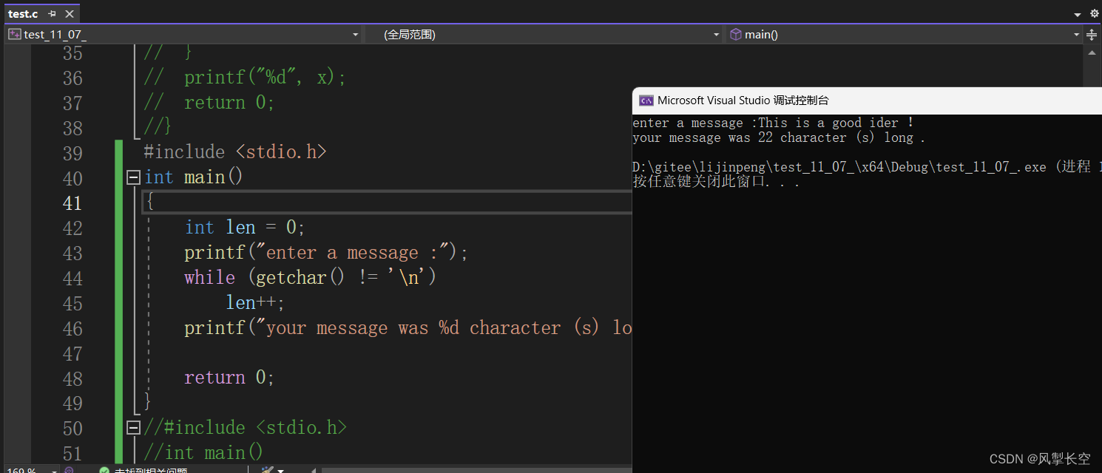The width and height of the screenshot is (1102, 473).
Task: Open the active files list arrow in the tab bar
Action: (x=1079, y=13)
